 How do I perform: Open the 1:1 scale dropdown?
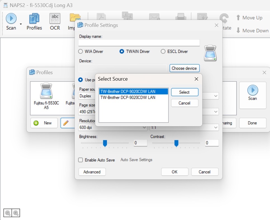[215, 127]
